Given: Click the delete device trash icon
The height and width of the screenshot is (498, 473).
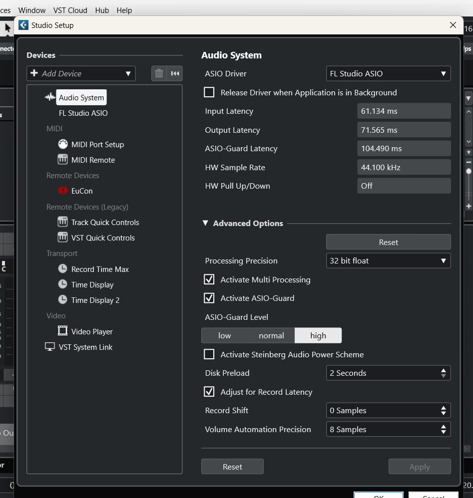Looking at the screenshot, I should pyautogui.click(x=159, y=74).
